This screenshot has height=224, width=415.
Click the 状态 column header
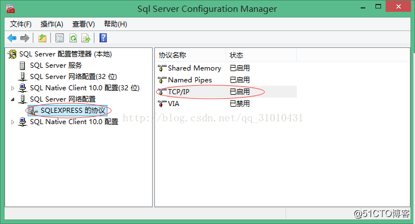(x=261, y=55)
